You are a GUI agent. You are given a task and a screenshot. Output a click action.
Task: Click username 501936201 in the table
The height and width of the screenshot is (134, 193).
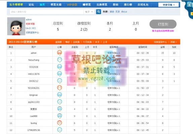coord(34,88)
